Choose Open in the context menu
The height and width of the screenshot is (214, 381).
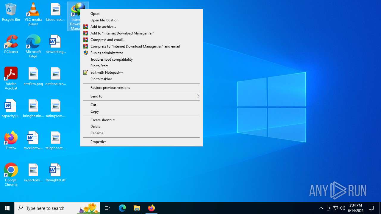(x=141, y=14)
